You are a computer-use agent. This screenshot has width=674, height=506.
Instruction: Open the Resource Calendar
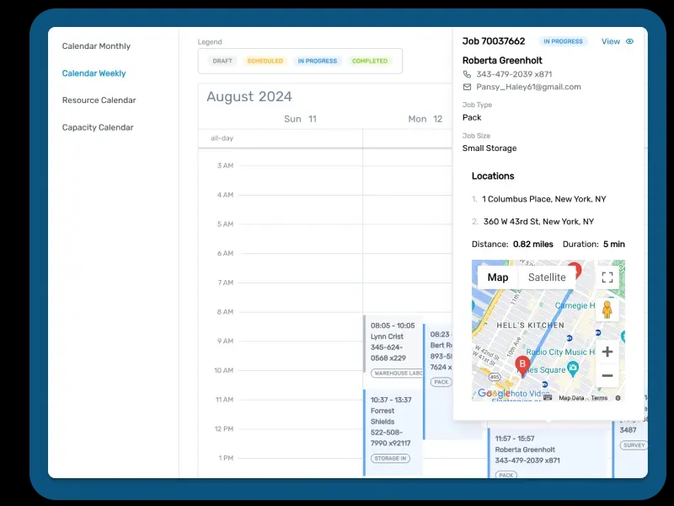click(99, 100)
